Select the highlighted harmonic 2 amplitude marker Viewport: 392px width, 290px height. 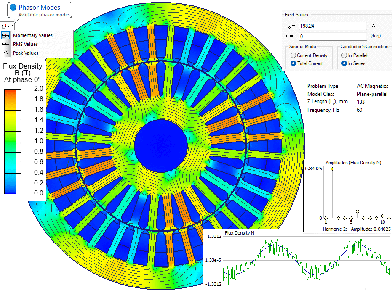coord(332,169)
